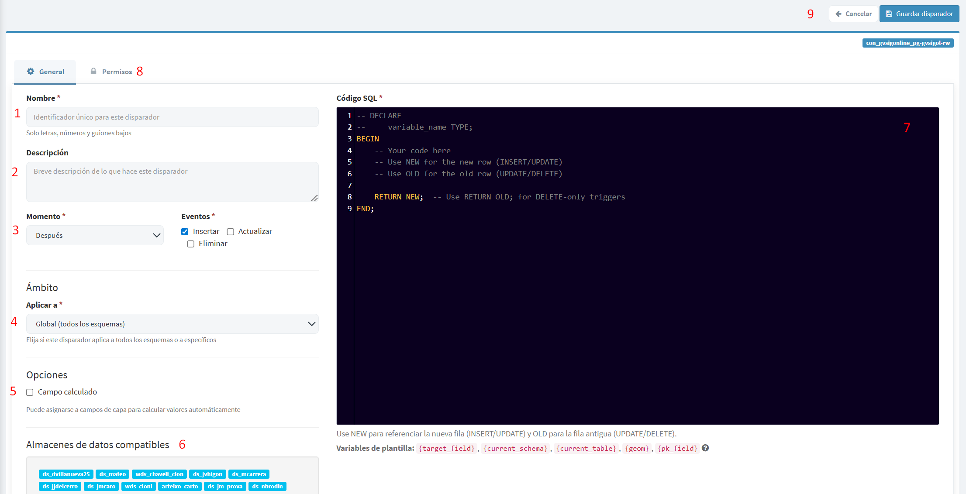Save the trigger with Guardar disparador
This screenshot has height=494, width=966.
[x=919, y=14]
